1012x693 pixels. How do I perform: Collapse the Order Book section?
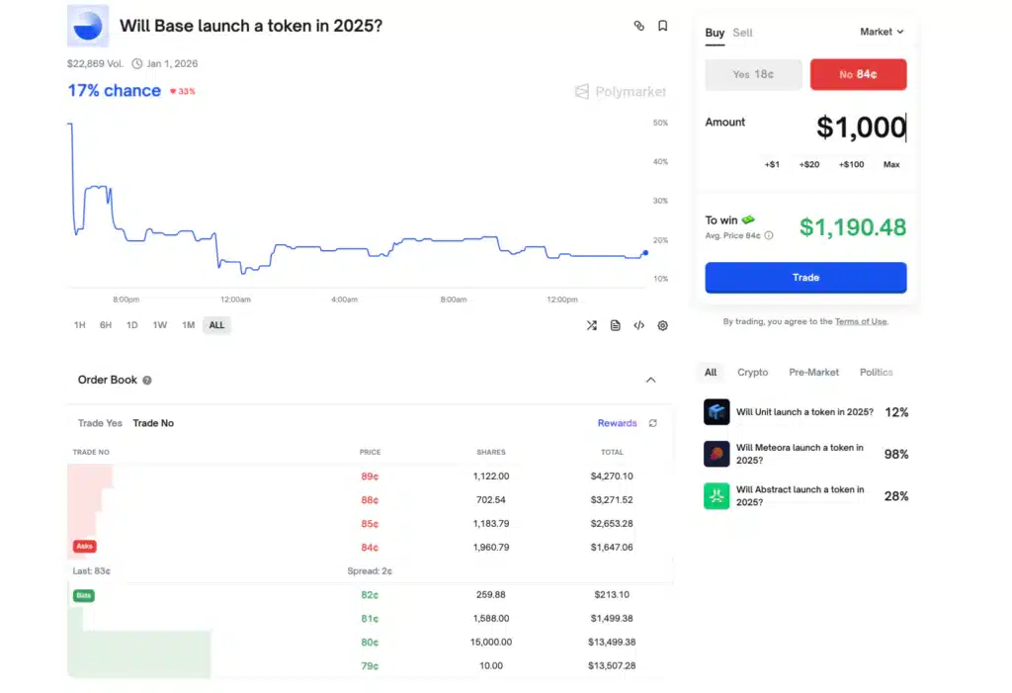pyautogui.click(x=650, y=380)
